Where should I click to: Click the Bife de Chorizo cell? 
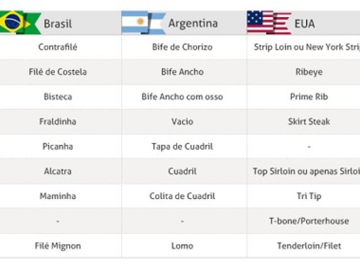point(182,47)
